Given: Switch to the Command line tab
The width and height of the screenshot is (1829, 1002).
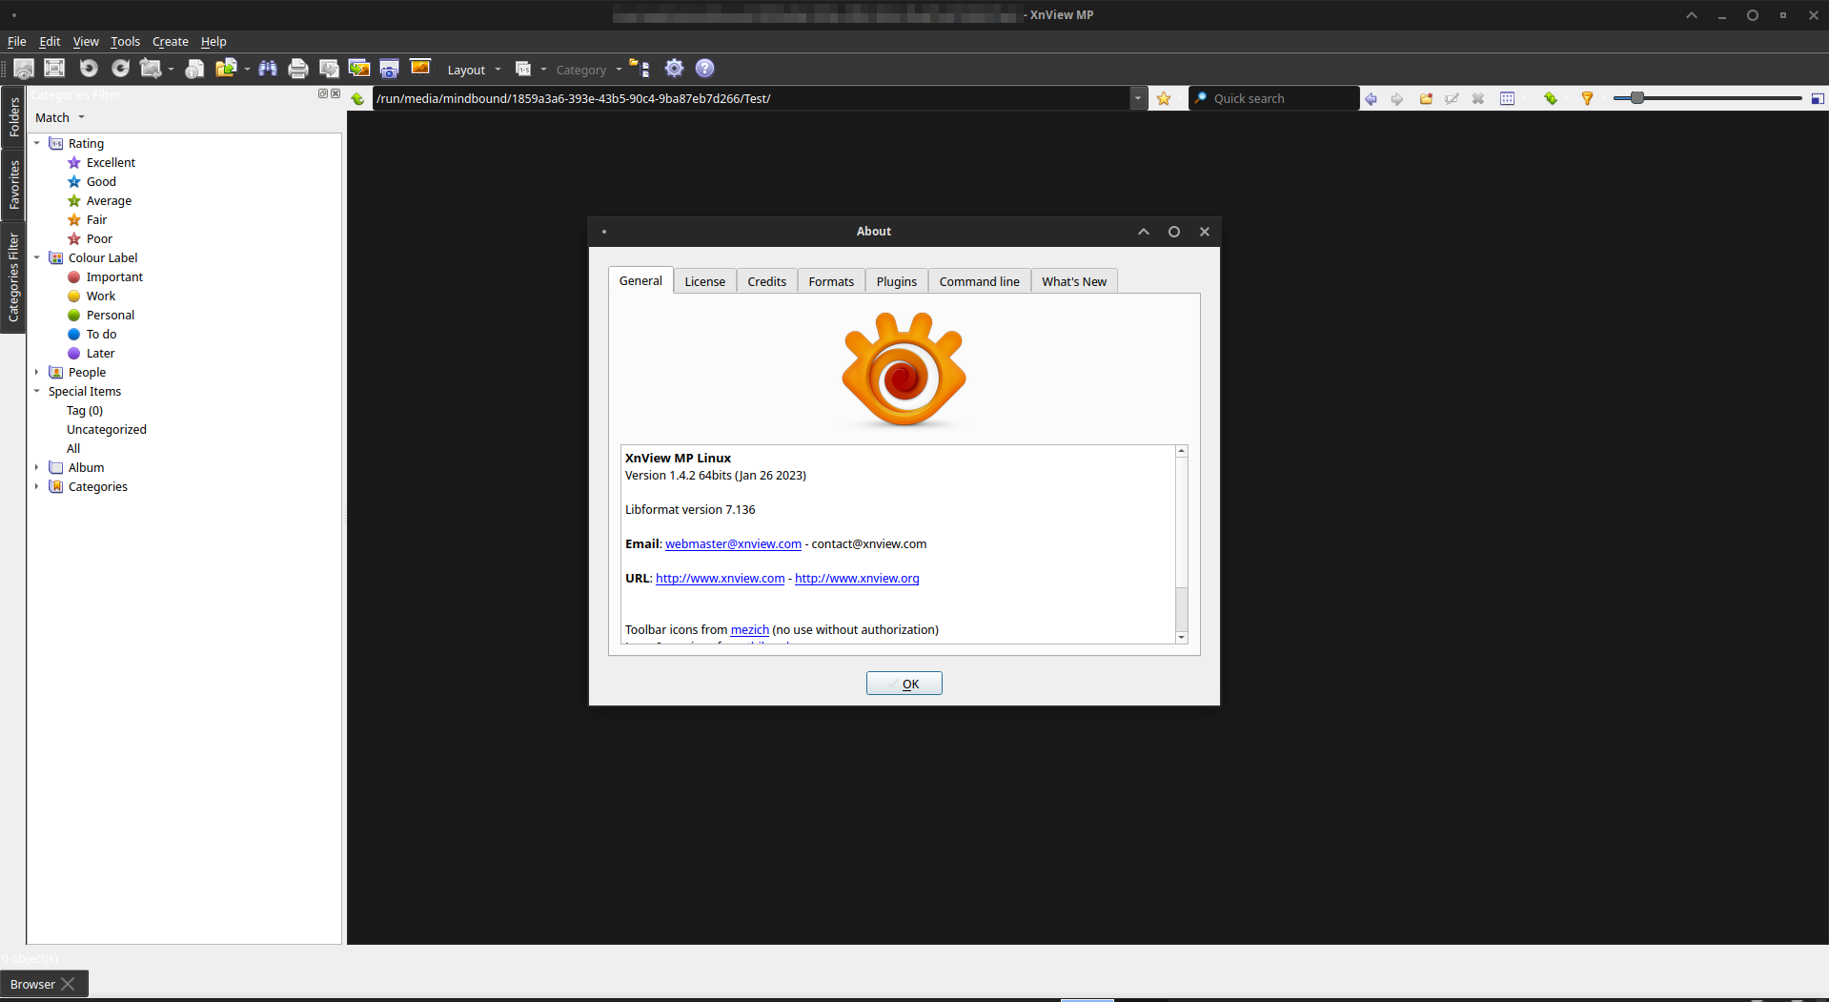Looking at the screenshot, I should click(980, 281).
